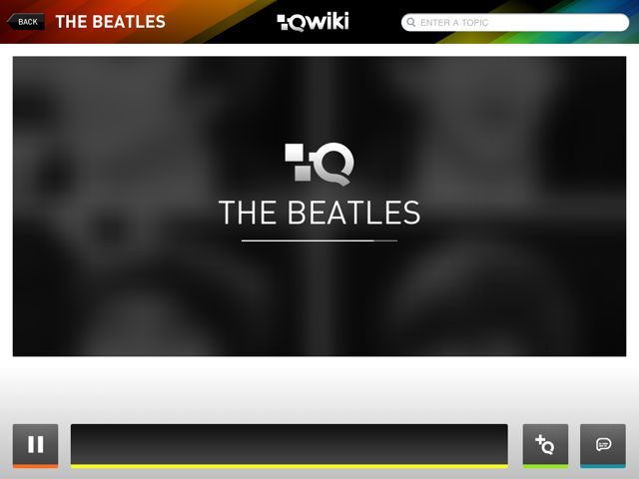
Task: Go back using the Back arrow button
Action: click(25, 22)
